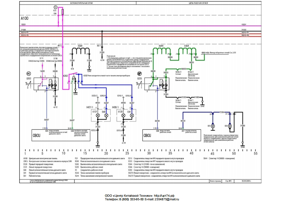Image resolution: width=284 pixels, height=201 pixels.
Task: Click the E41 lamp symbol
Action: point(131,116)
